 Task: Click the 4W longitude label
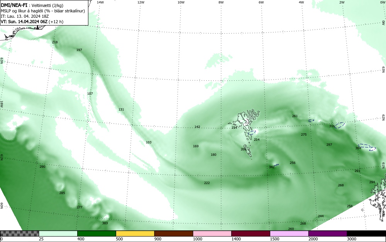click(301, 2)
